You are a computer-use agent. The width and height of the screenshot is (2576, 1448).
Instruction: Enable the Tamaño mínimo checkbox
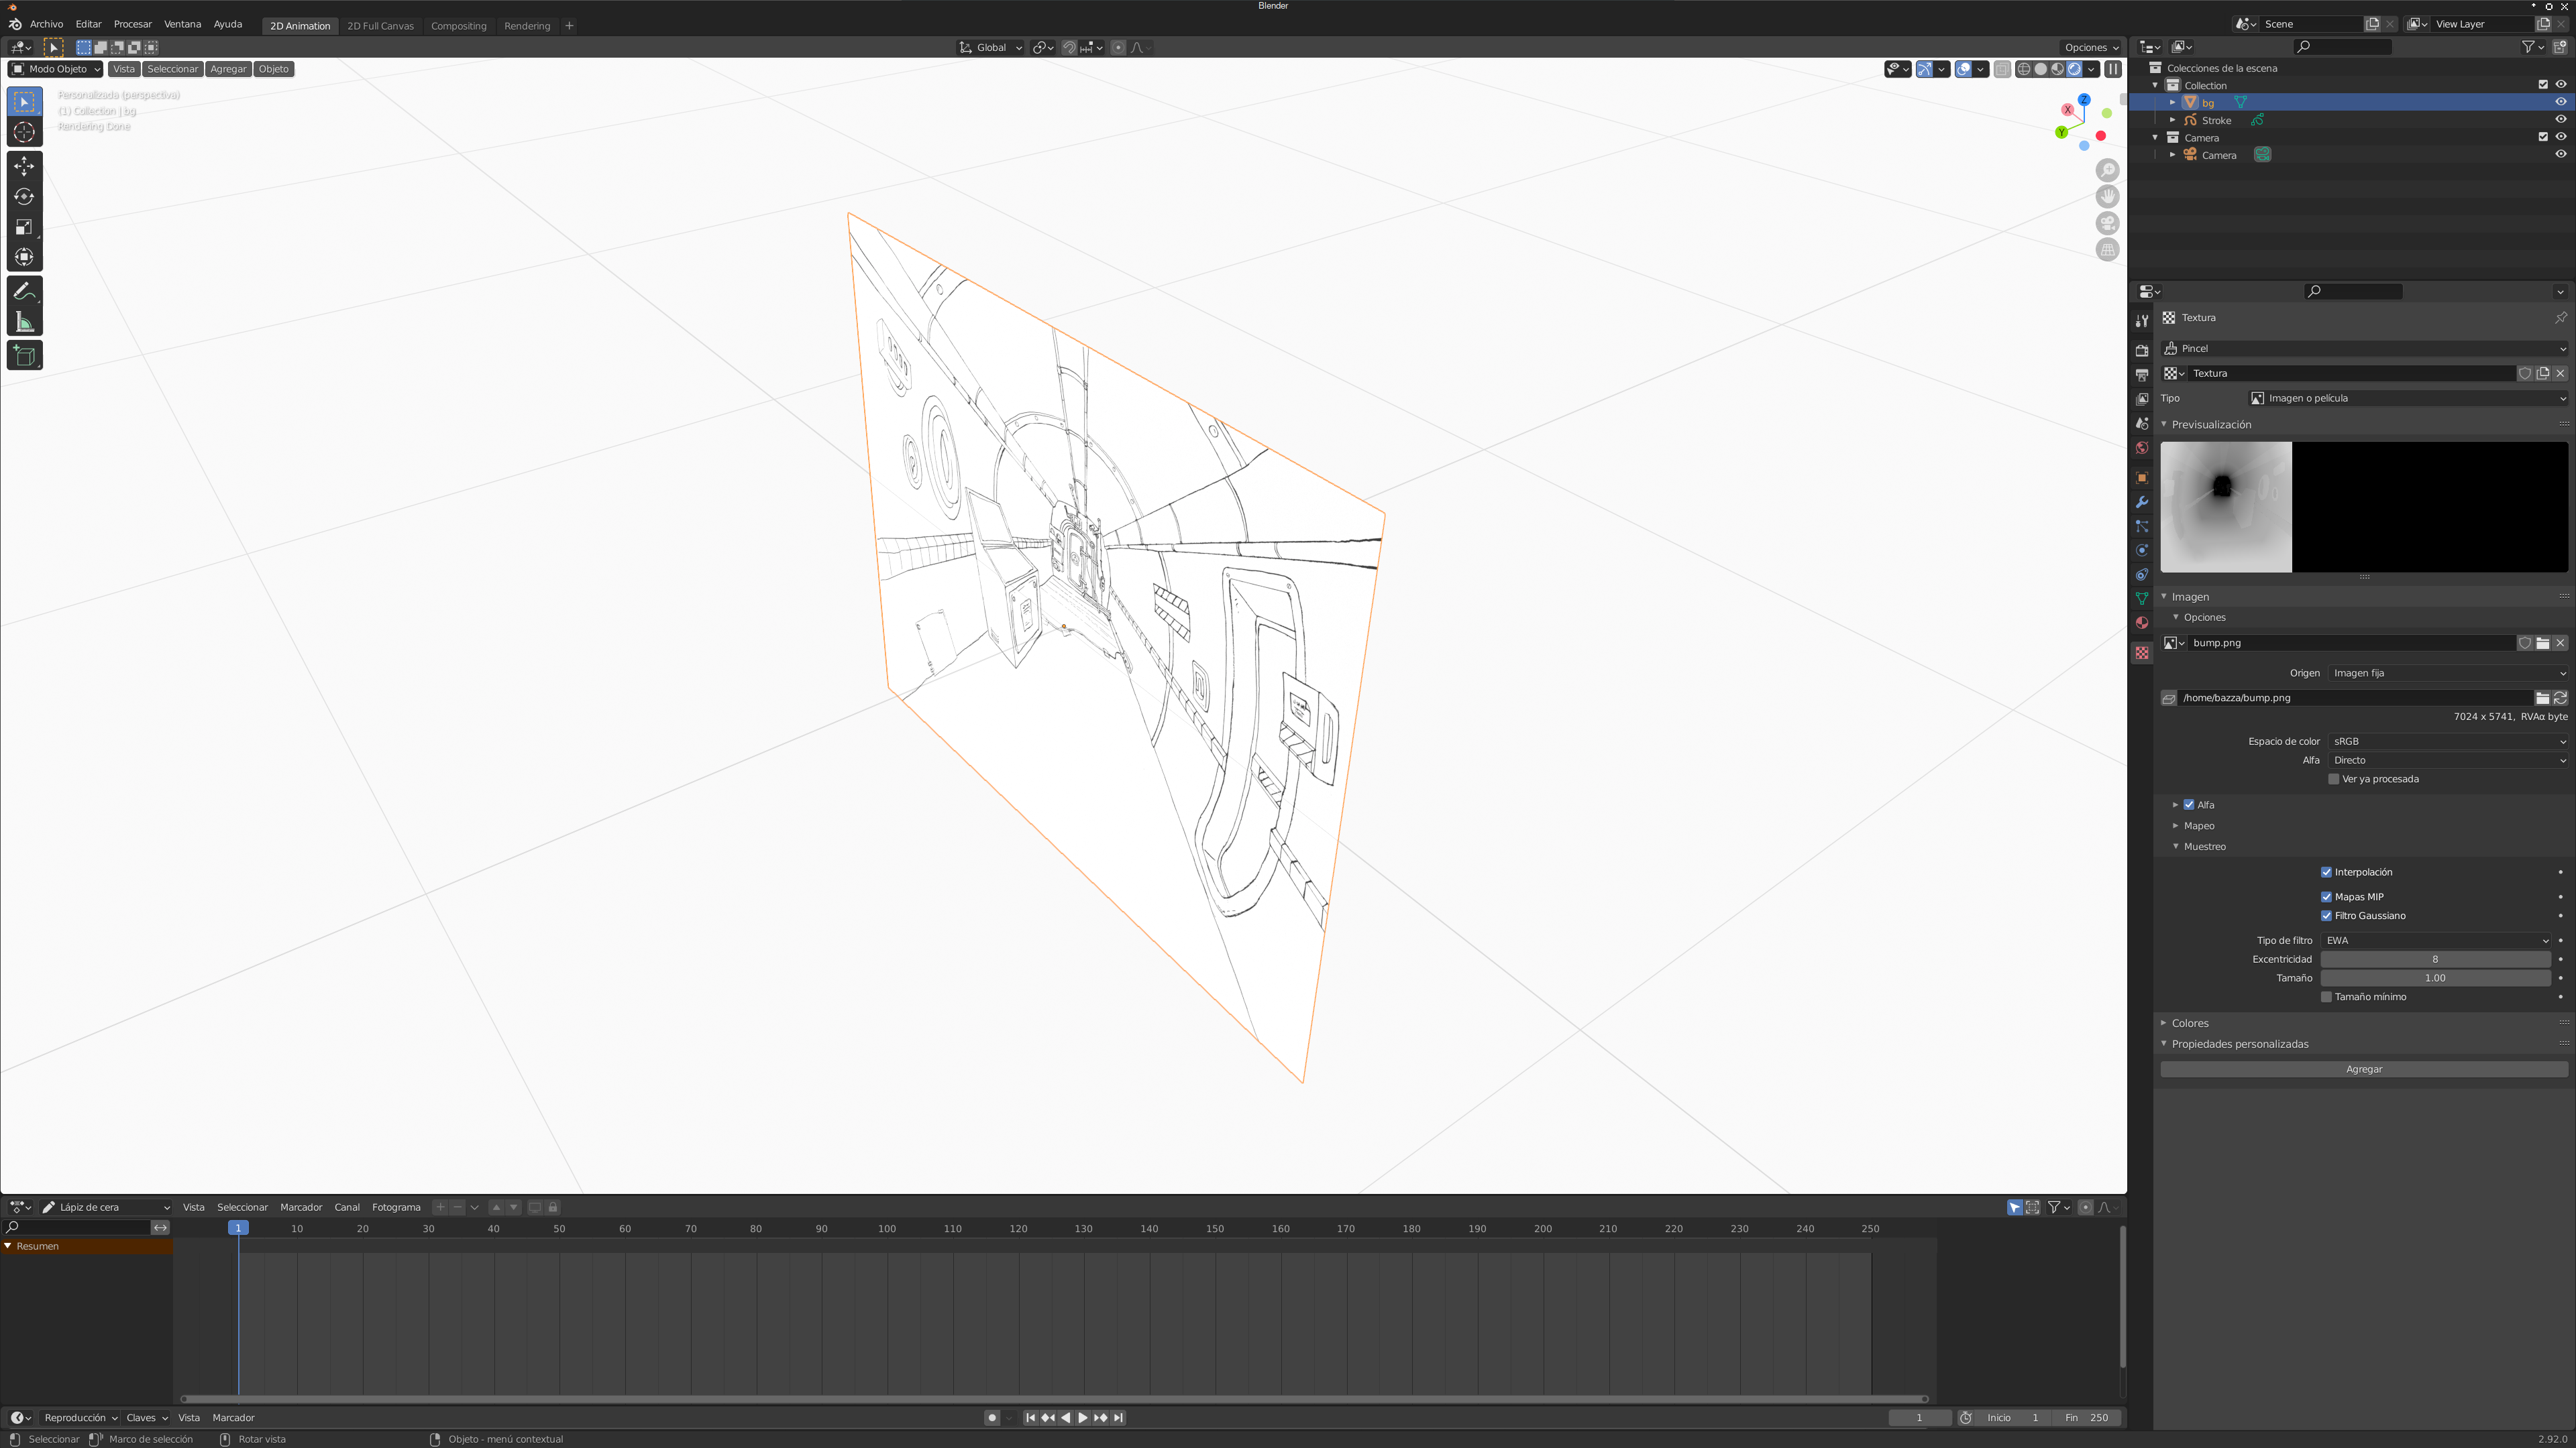(x=2326, y=996)
